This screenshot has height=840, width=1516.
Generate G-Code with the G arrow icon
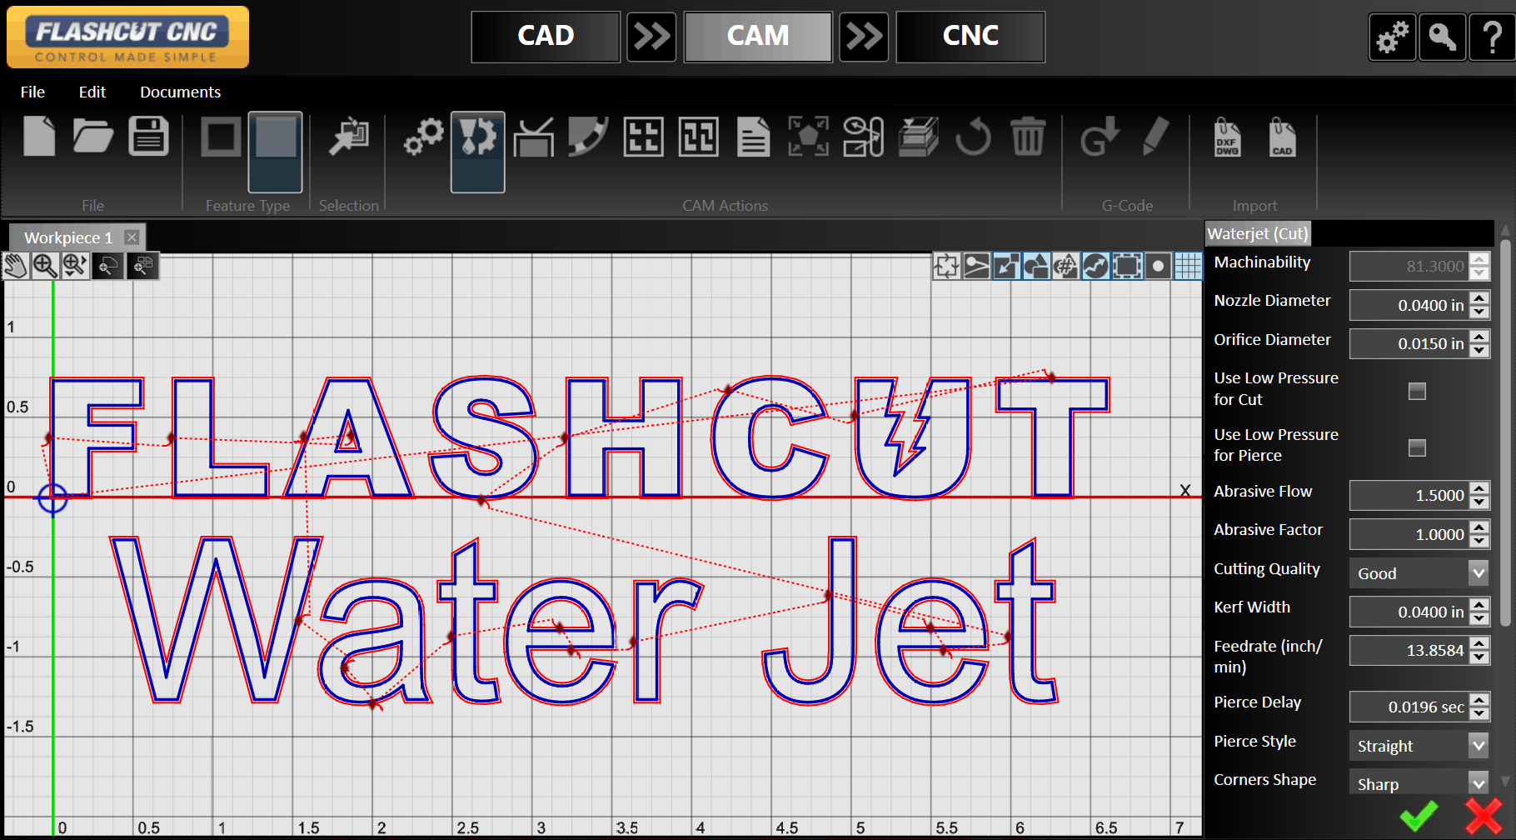coord(1100,137)
